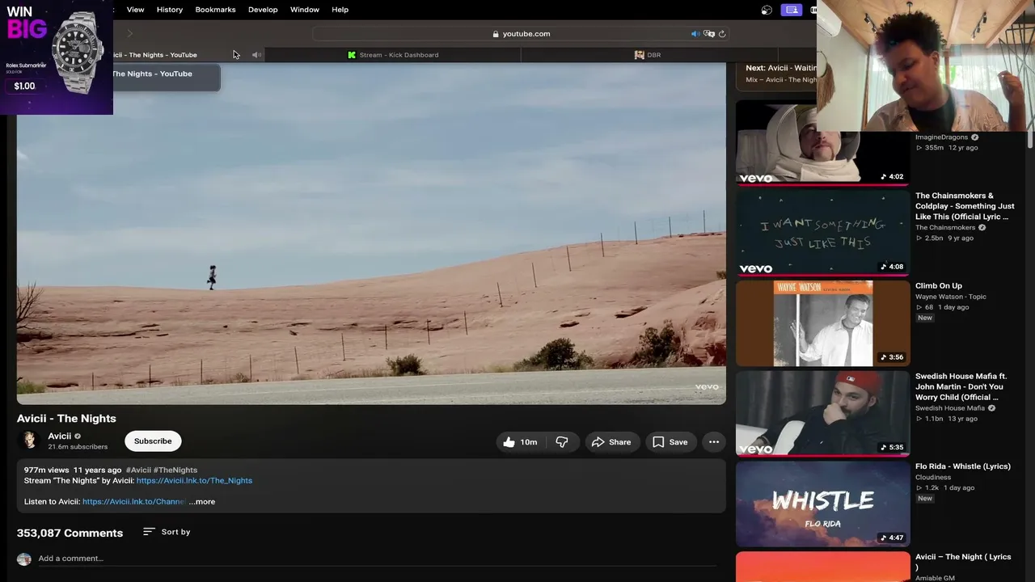Click the Avicii - The Nights video title
1035x582 pixels.
[66, 418]
